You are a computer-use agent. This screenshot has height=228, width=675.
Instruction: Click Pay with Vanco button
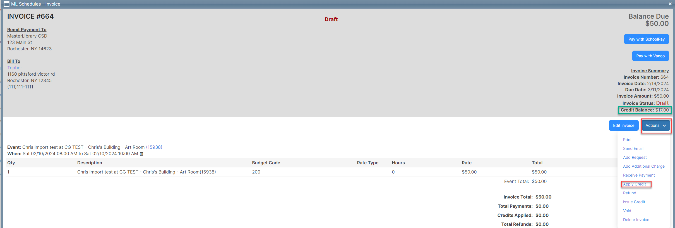(650, 56)
